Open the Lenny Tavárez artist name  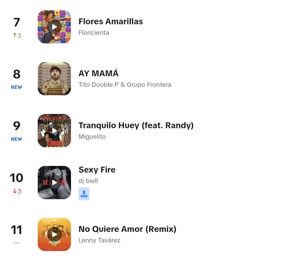pos(99,240)
